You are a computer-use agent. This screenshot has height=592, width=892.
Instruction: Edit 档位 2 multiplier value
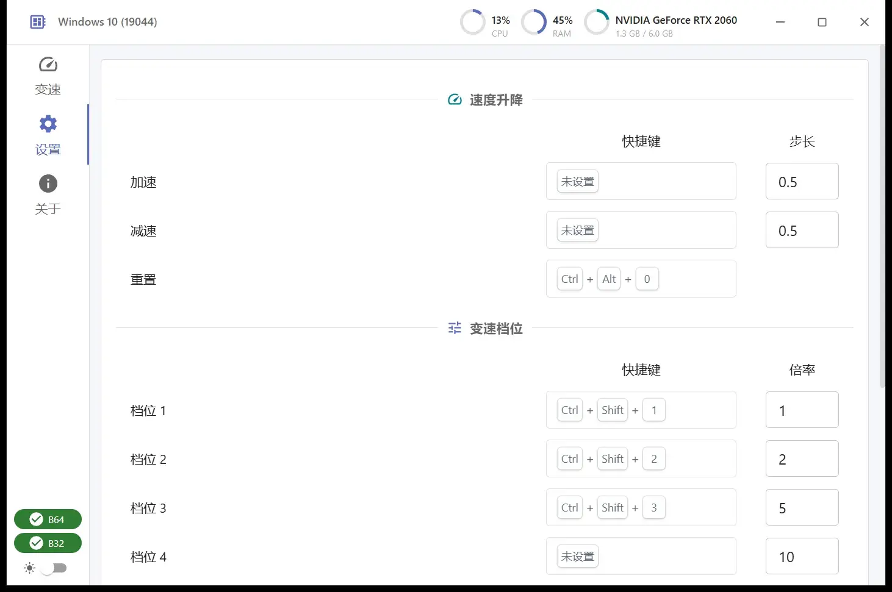(x=802, y=458)
